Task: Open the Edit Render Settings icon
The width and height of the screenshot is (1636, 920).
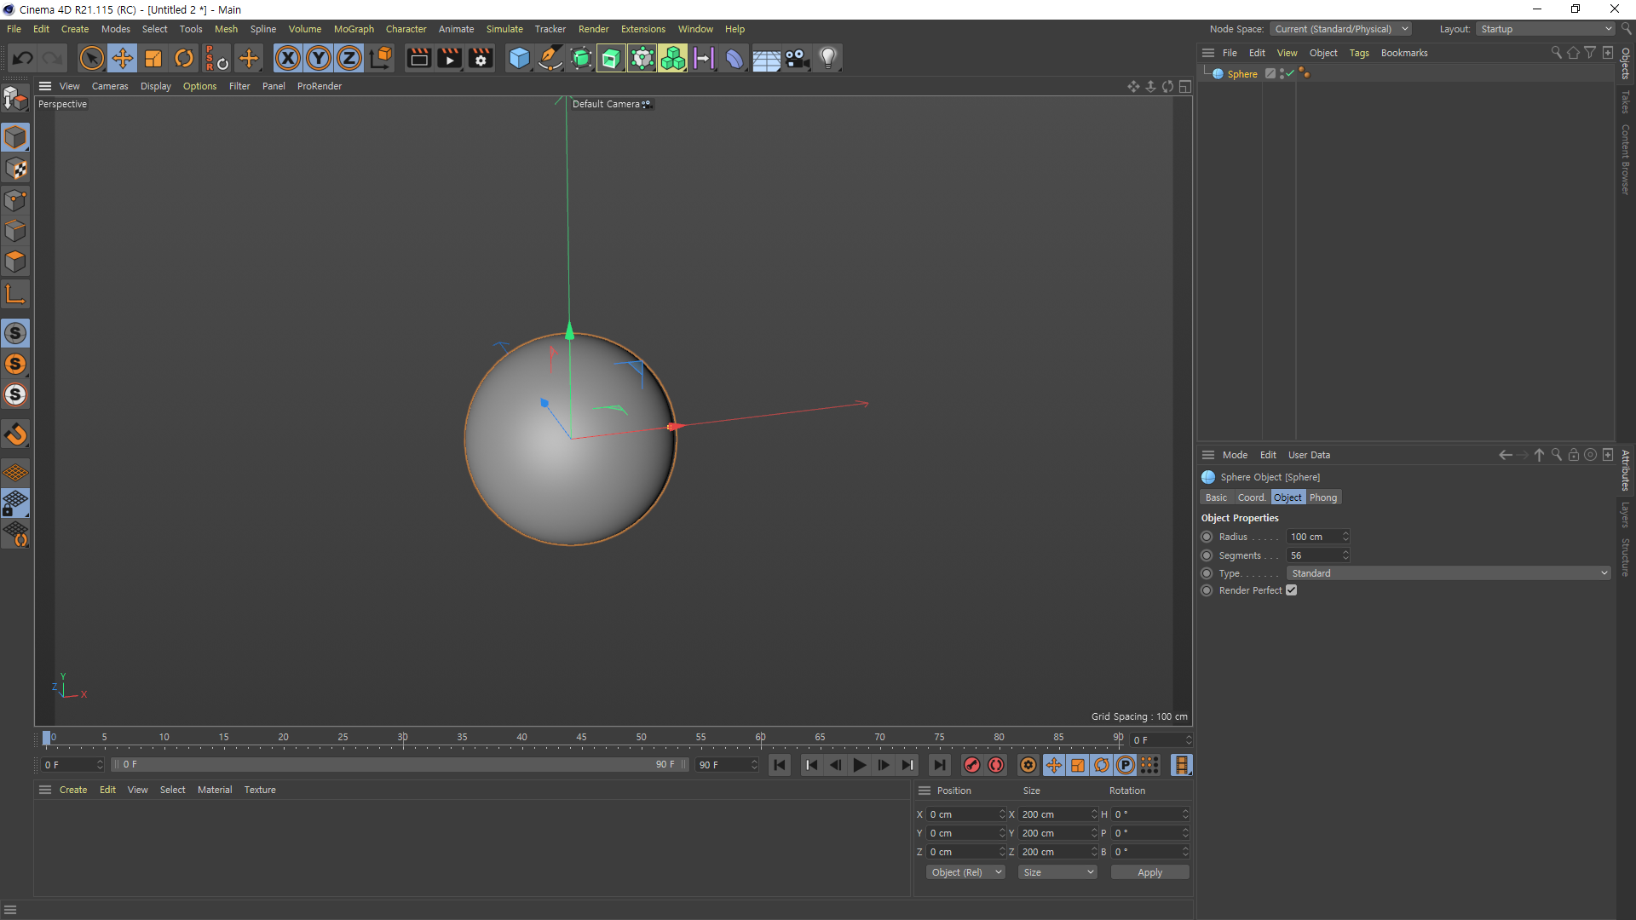Action: point(481,58)
